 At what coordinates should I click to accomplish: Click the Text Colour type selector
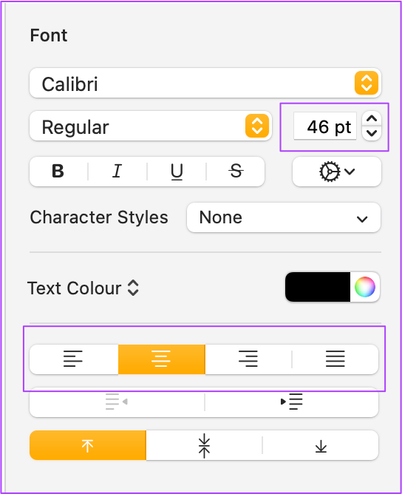(83, 288)
